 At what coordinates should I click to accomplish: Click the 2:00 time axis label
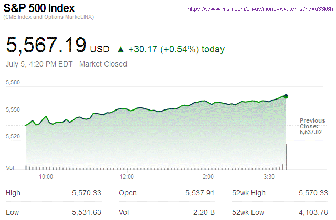point(208,177)
